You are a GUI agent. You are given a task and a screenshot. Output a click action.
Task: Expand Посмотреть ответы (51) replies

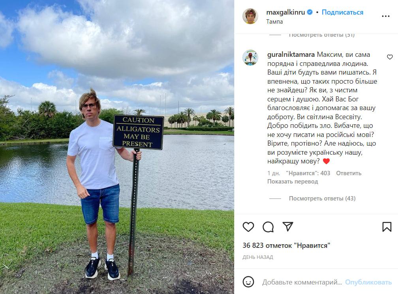coord(321,35)
